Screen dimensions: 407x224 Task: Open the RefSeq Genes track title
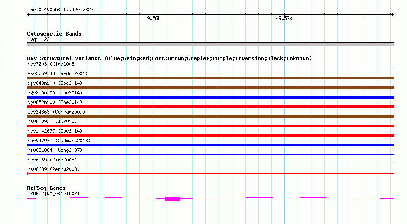pyautogui.click(x=47, y=188)
